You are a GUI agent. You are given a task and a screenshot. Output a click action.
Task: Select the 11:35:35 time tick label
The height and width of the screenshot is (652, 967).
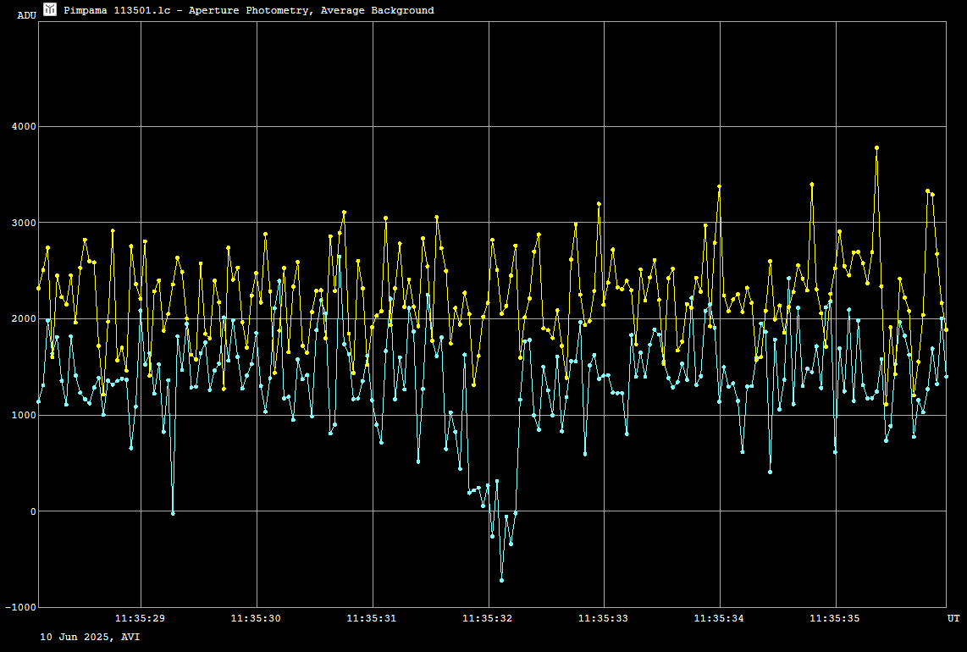click(835, 619)
